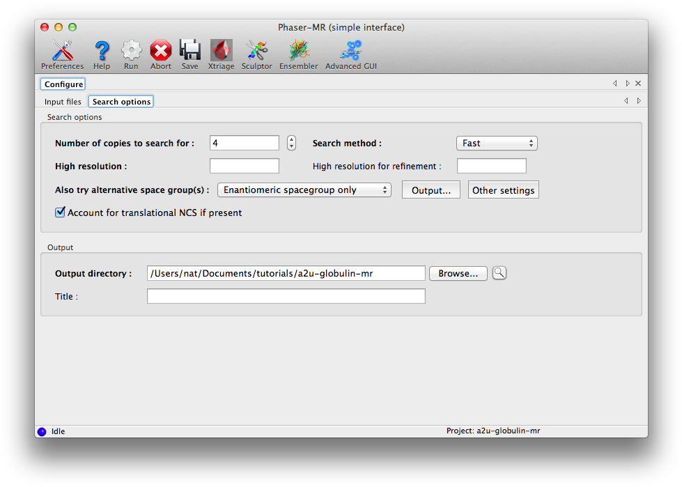Select the Configure tab
Image resolution: width=682 pixels, height=487 pixels.
(63, 84)
